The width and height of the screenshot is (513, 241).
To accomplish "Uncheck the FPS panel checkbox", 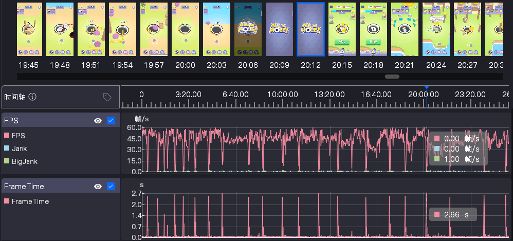I will coord(111,121).
